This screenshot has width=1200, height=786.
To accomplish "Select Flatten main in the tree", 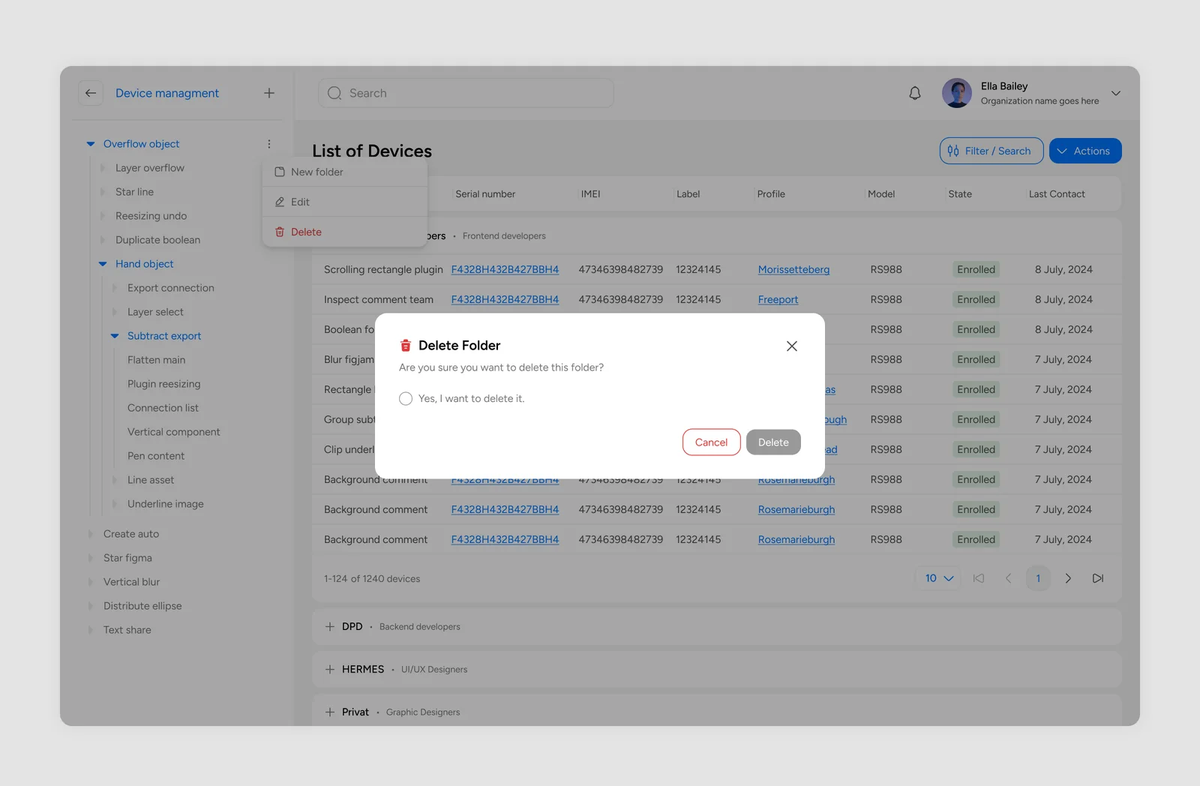I will [156, 360].
